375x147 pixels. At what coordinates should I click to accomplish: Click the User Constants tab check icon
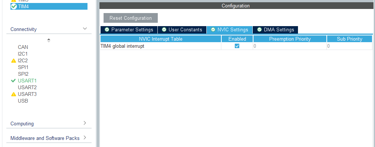[164, 29]
